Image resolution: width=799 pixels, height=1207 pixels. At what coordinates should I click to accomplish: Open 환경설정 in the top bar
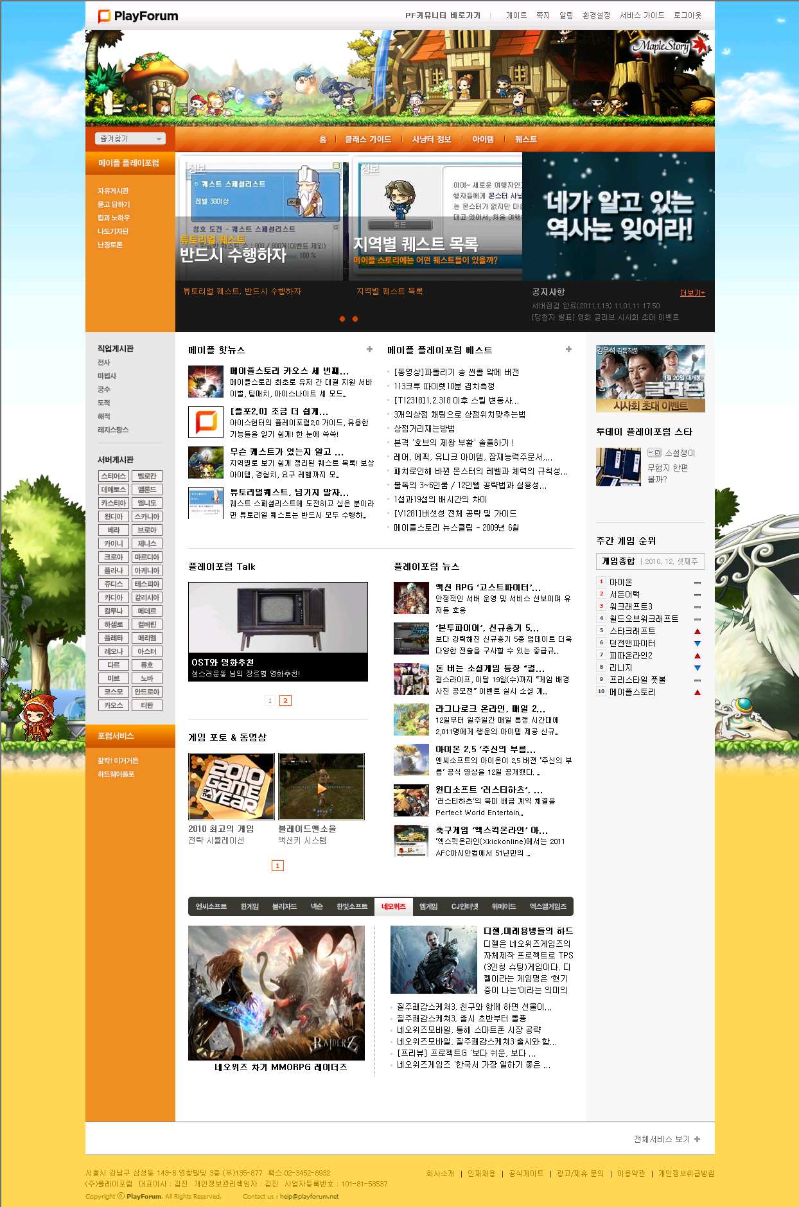click(596, 15)
